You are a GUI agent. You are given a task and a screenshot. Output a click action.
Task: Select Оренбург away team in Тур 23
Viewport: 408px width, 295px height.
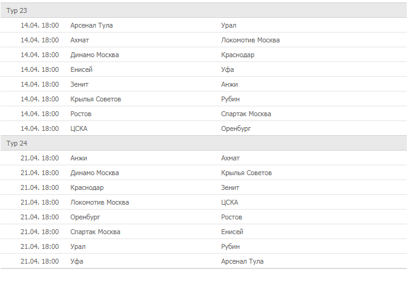point(236,128)
